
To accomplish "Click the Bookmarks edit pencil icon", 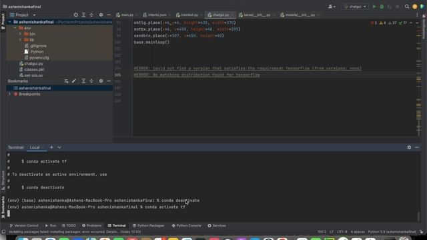I will 74,81.
